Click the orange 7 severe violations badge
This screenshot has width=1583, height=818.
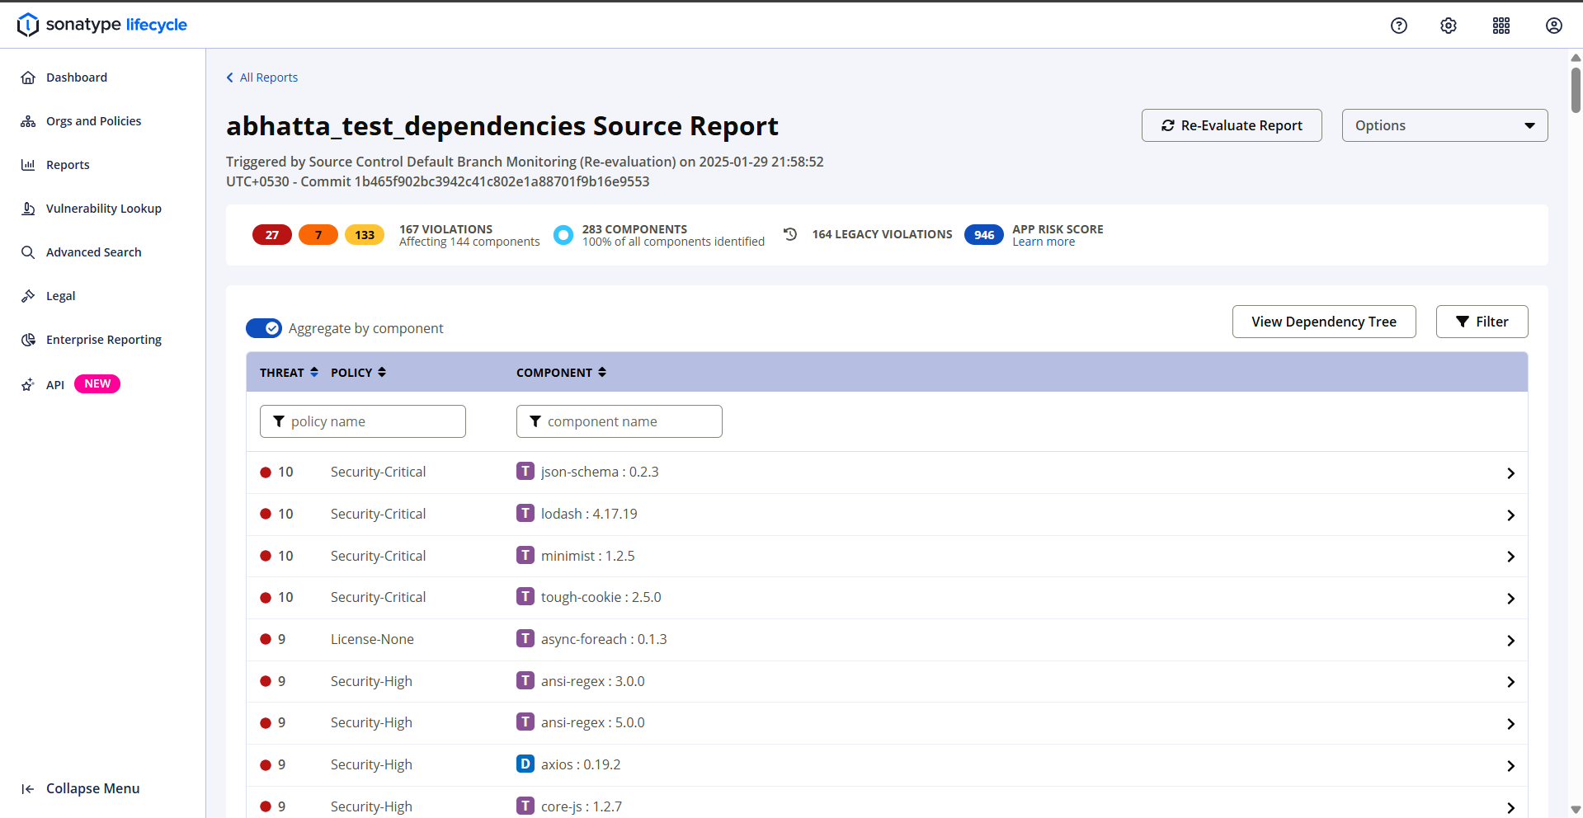coord(318,235)
